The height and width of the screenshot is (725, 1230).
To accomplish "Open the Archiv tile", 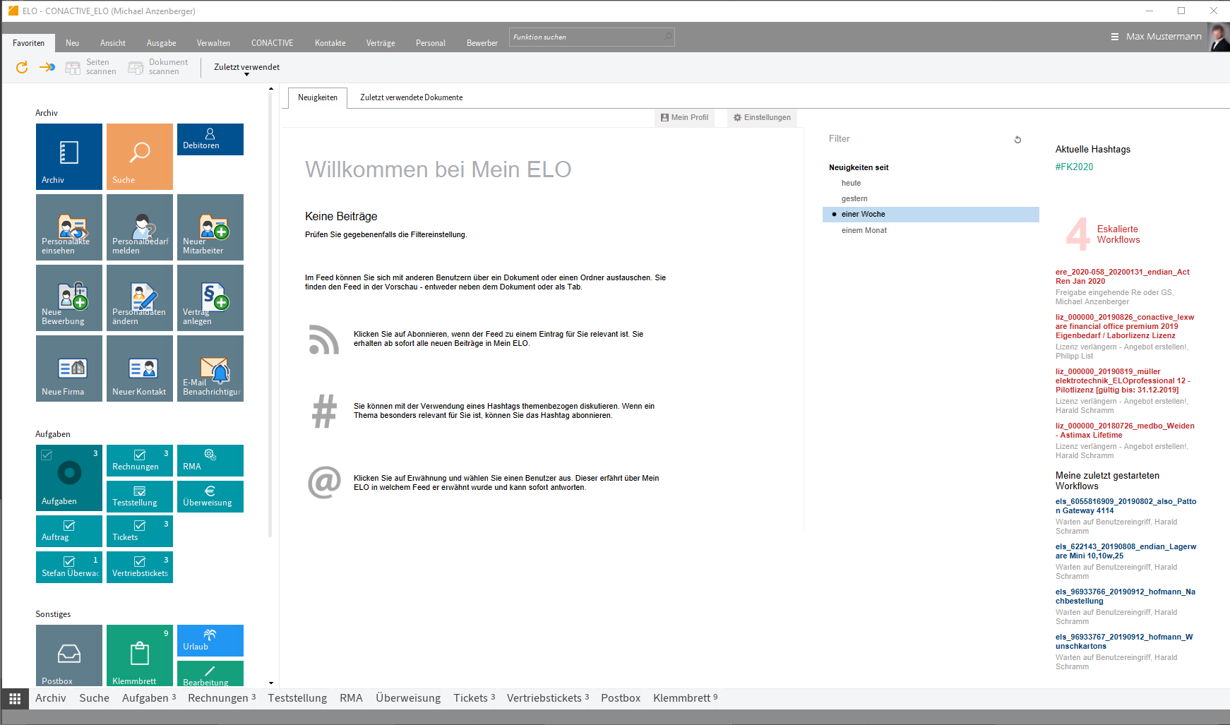I will point(69,157).
